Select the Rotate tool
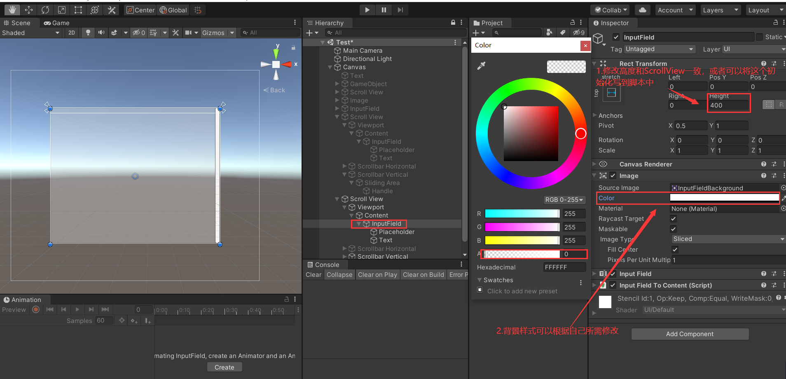Image resolution: width=786 pixels, height=379 pixels. click(45, 10)
